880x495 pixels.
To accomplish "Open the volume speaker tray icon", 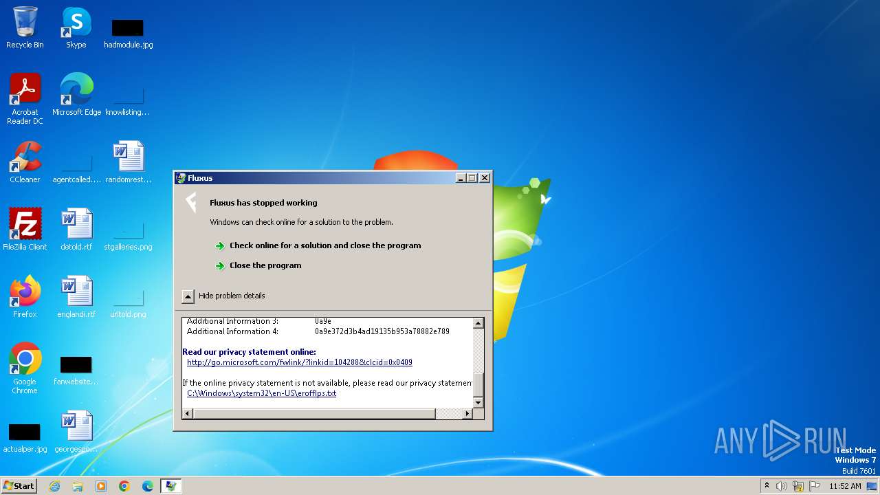I will 782,486.
